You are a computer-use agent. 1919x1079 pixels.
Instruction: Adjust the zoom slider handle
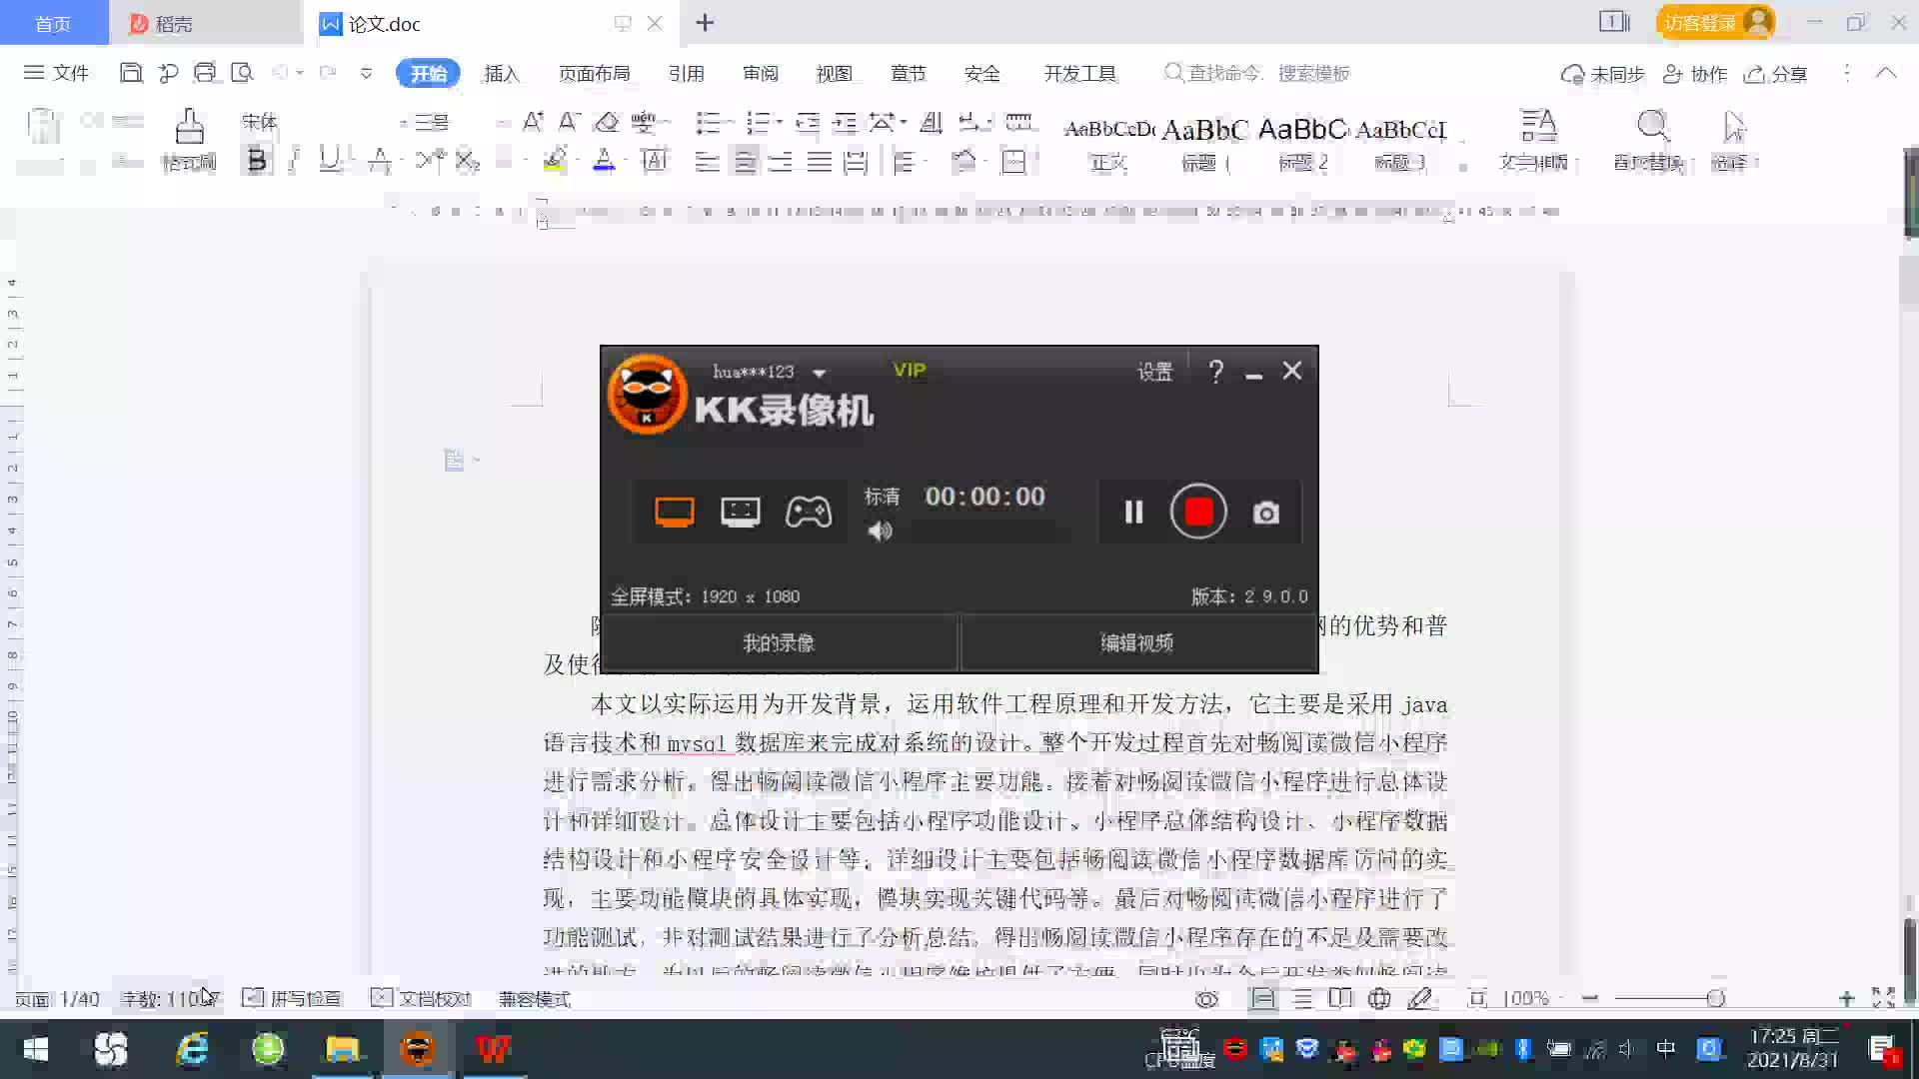1716,998
